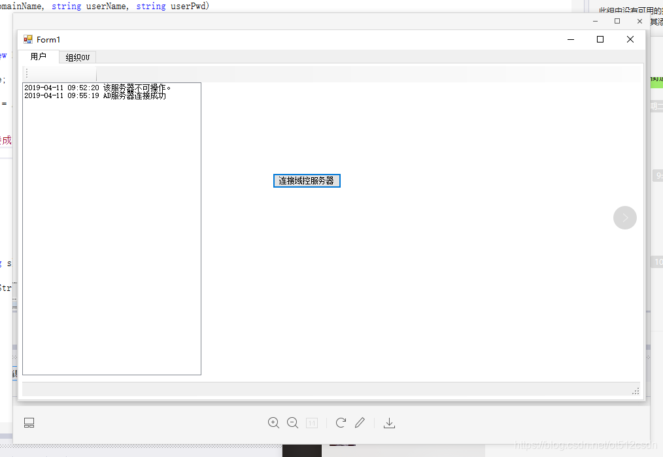
Task: Click the 连接域控服务器 button
Action: 307,180
